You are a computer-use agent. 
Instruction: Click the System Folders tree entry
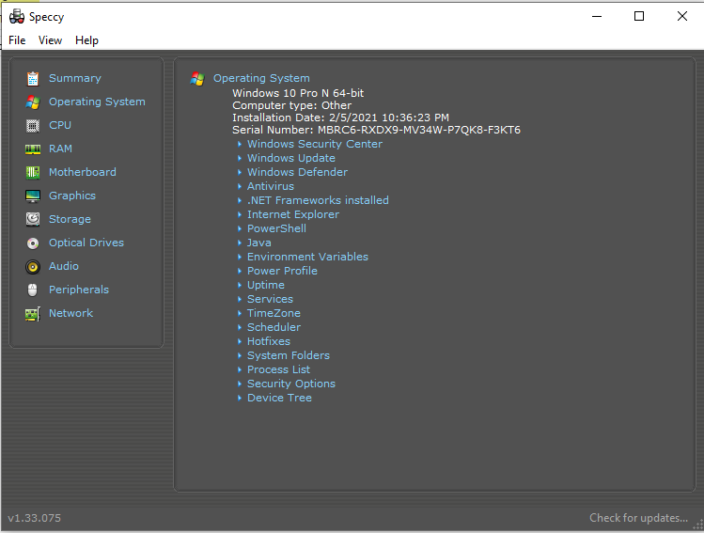pos(289,355)
